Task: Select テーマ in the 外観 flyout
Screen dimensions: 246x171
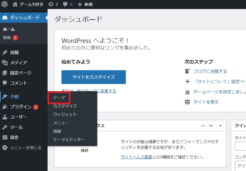Action: [x=59, y=98]
